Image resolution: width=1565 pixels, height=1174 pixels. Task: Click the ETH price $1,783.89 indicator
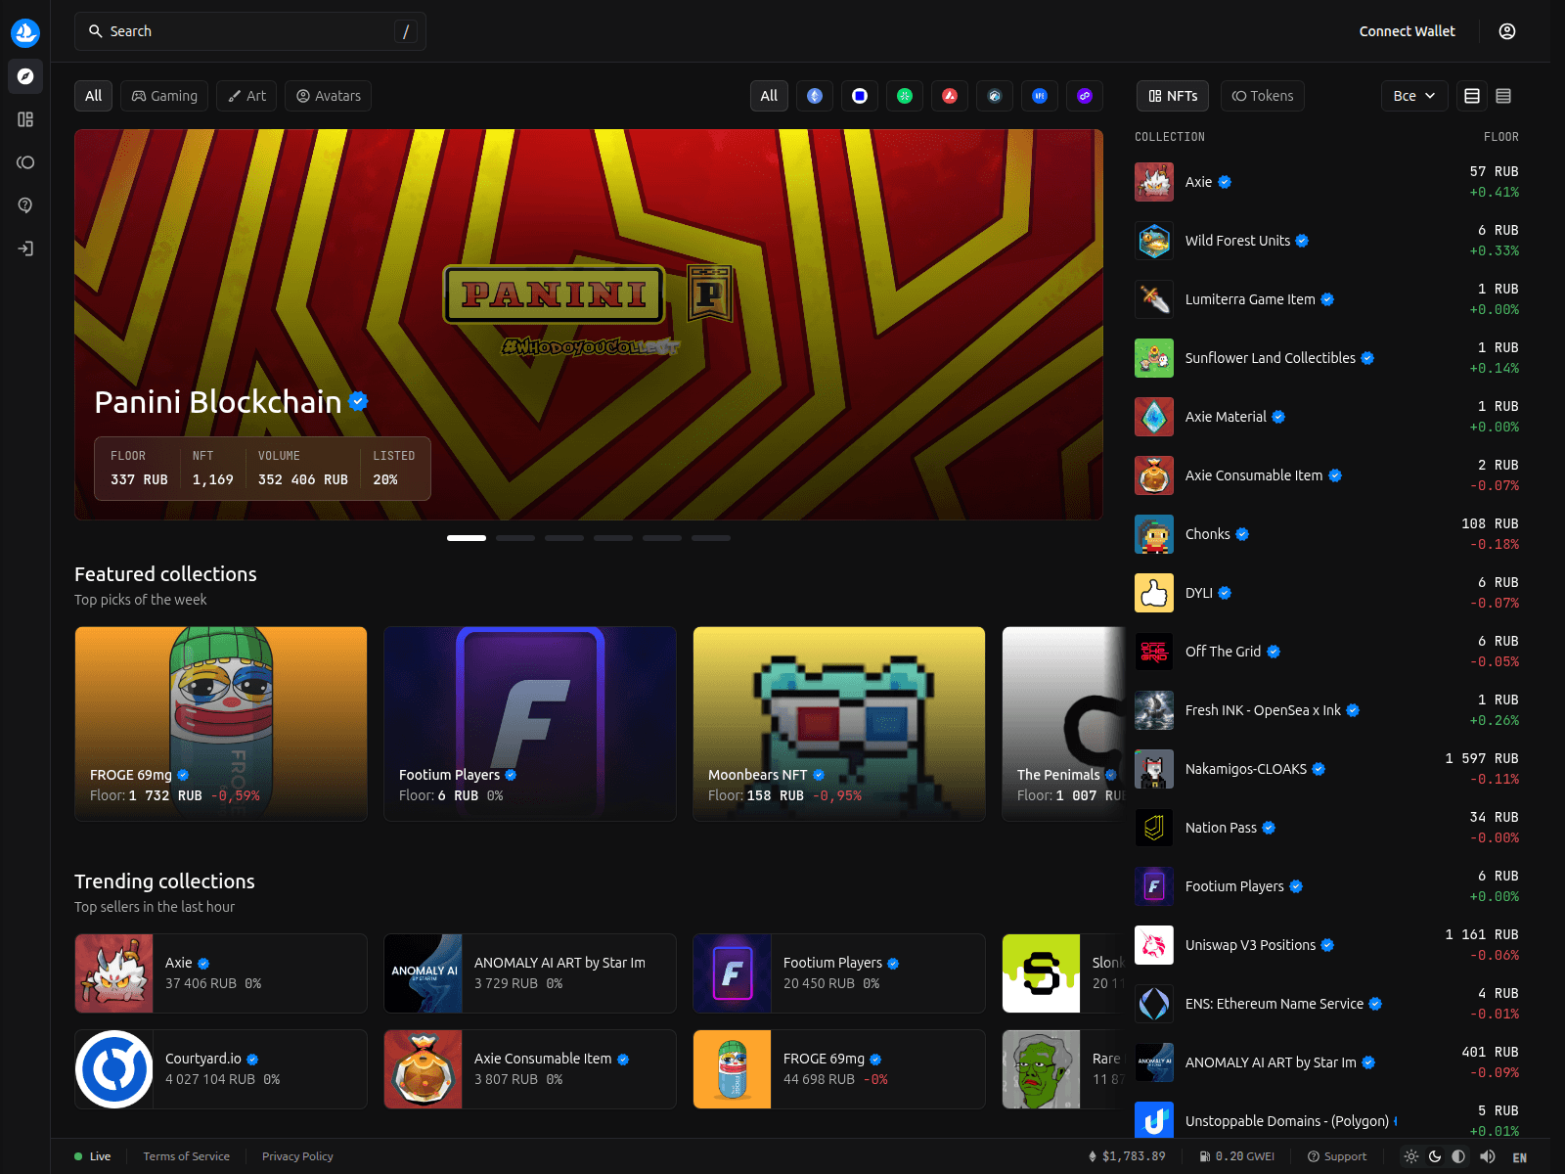(1127, 1156)
